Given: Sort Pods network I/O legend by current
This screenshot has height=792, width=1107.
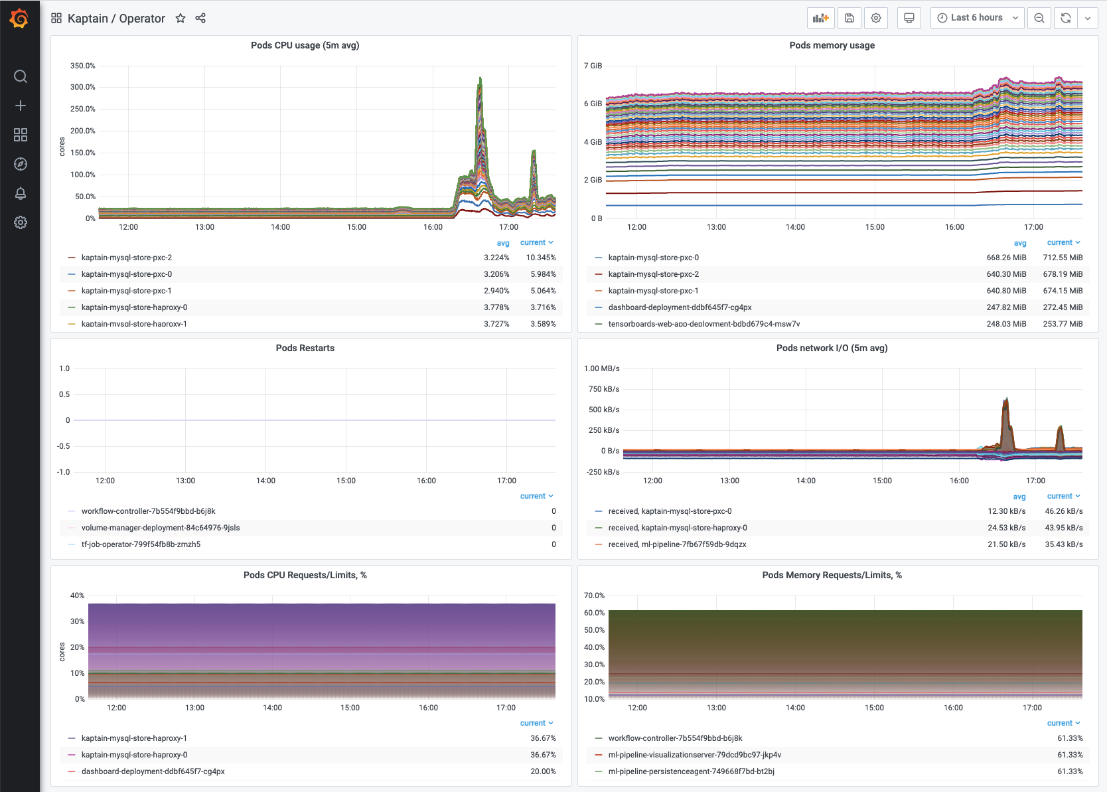Looking at the screenshot, I should pos(1064,496).
